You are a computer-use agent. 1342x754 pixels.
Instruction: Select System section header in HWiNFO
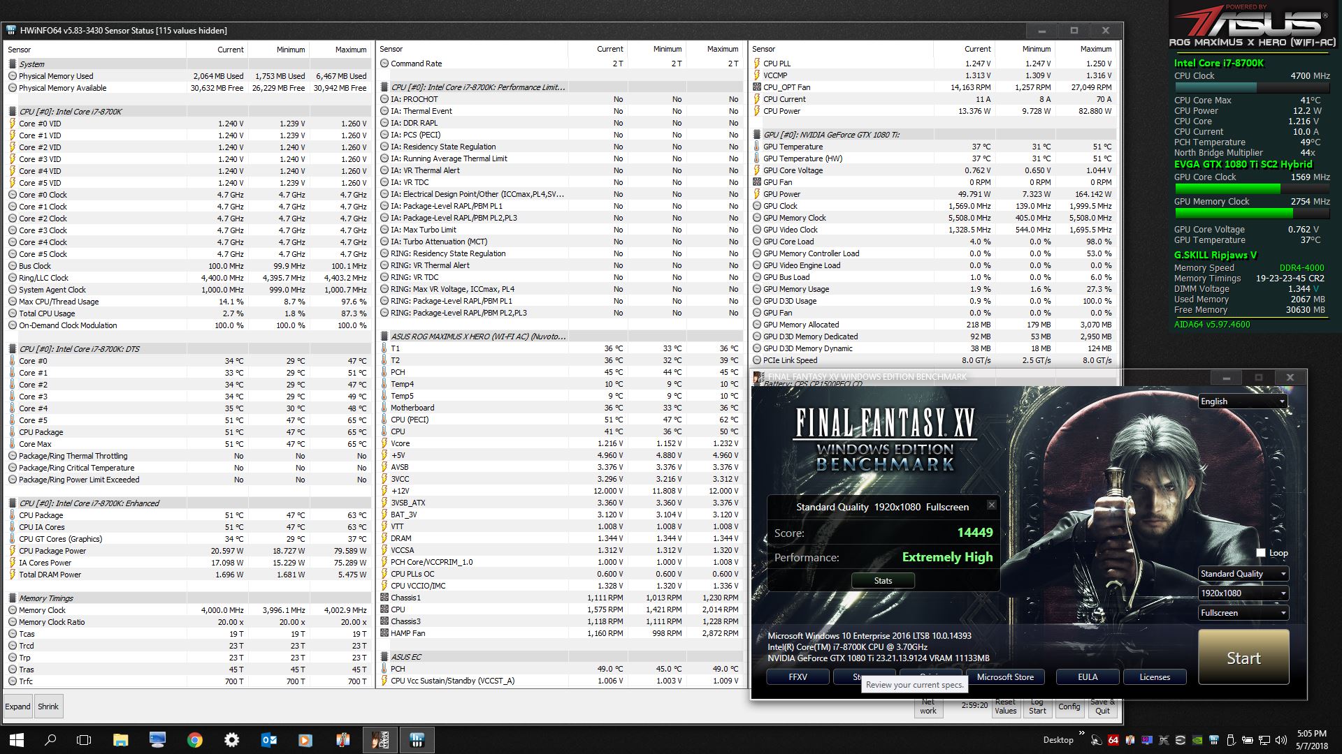pos(187,64)
